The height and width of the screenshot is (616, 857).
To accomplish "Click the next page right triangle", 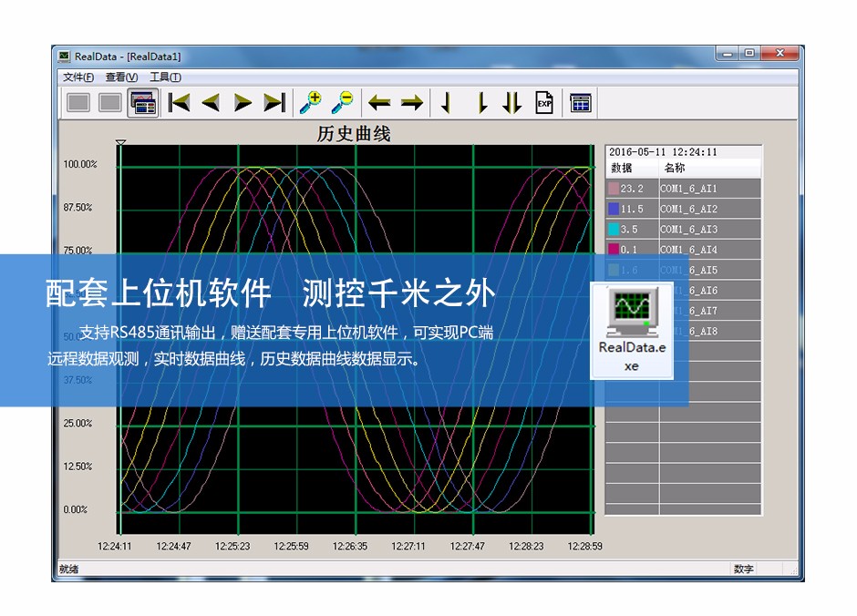I will [243, 103].
